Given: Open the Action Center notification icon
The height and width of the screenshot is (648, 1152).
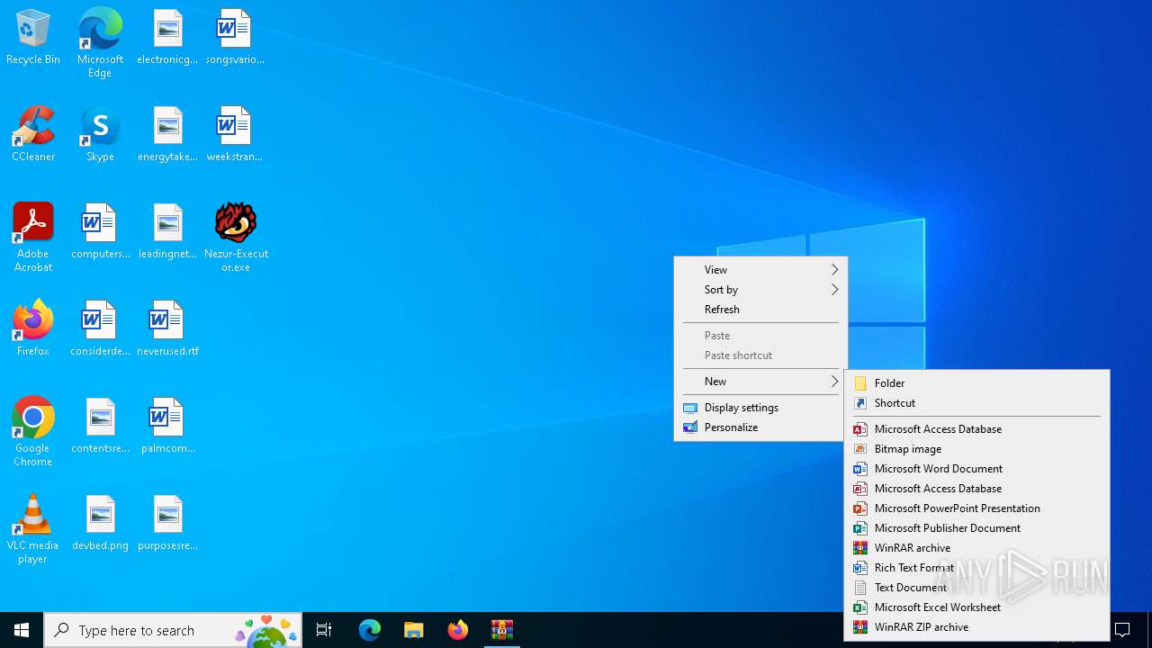Looking at the screenshot, I should coord(1122,630).
